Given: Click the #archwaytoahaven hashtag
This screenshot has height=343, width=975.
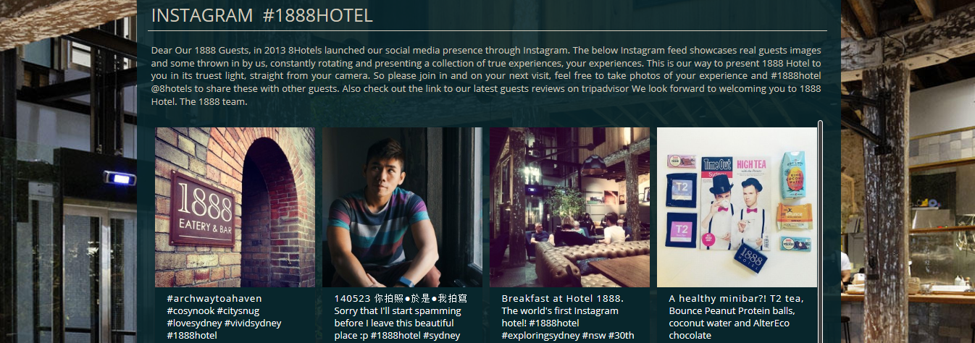Looking at the screenshot, I should pos(214,298).
